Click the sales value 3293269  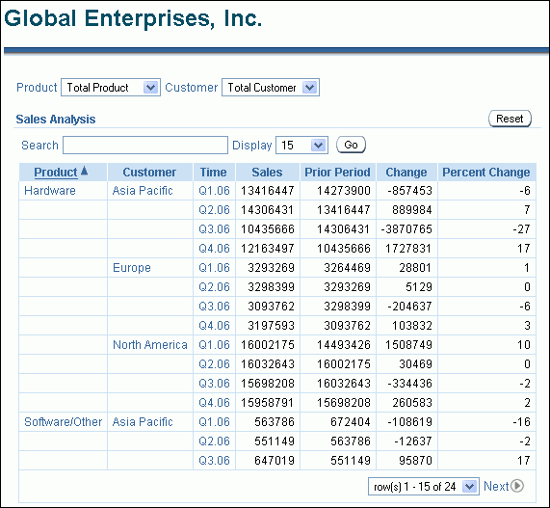[x=271, y=268]
